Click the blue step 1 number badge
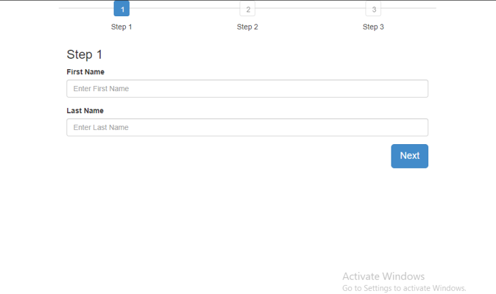496x294 pixels. [121, 9]
